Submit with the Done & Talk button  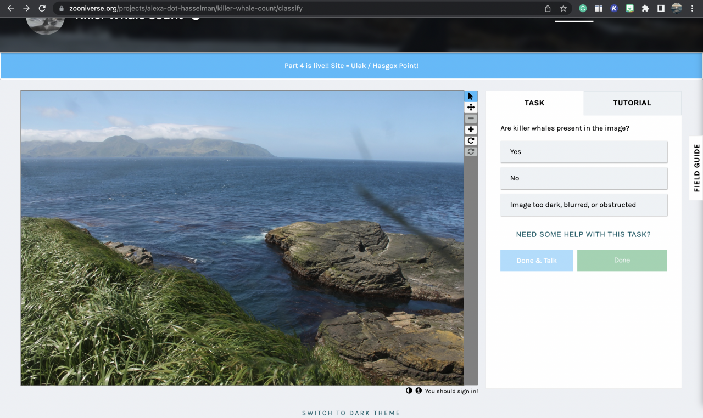click(x=537, y=261)
